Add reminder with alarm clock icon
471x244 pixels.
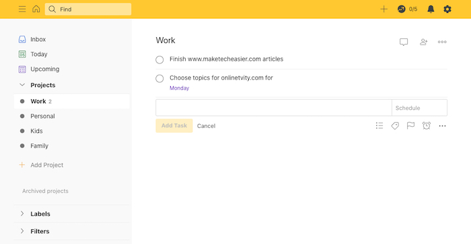point(427,126)
